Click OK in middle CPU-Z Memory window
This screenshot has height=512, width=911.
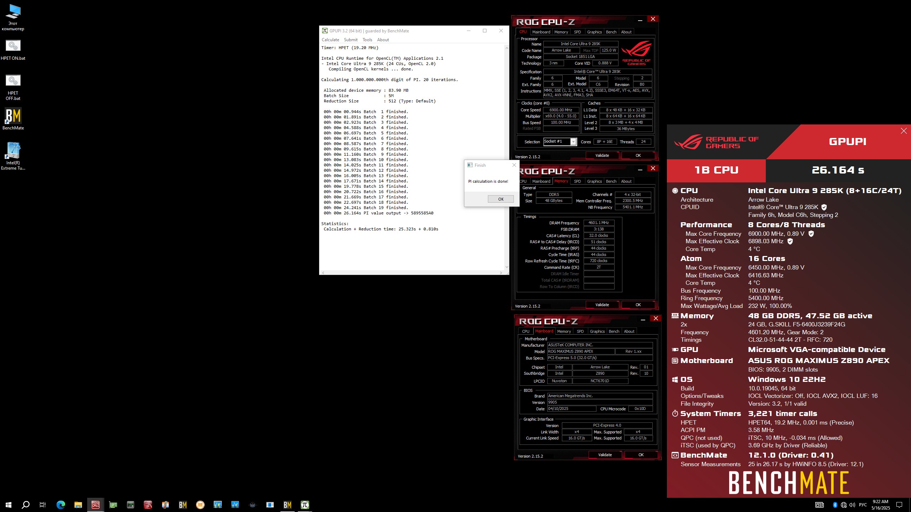pyautogui.click(x=638, y=305)
